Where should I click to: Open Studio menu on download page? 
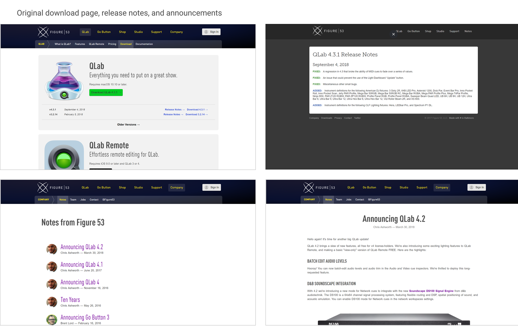pyautogui.click(x=138, y=32)
